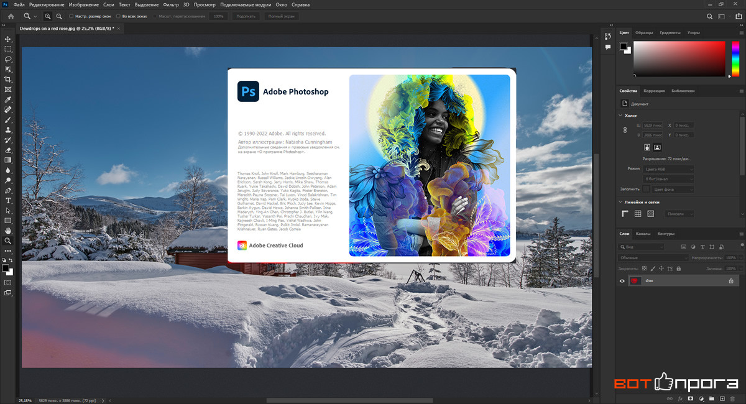The height and width of the screenshot is (404, 746).
Task: Click the Home icon in options bar
Action: [11, 16]
